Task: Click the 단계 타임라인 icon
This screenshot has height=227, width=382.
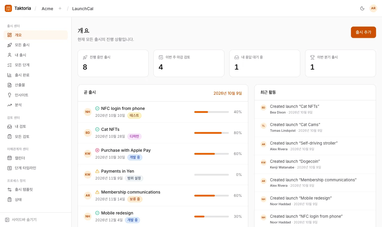Action: coord(10,168)
